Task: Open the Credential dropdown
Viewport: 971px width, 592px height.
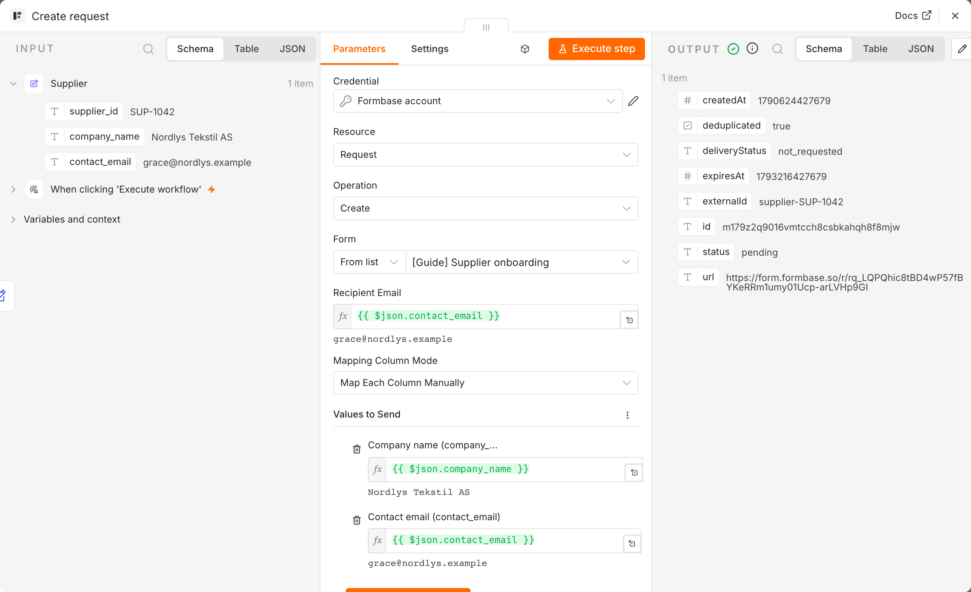Action: coord(478,101)
